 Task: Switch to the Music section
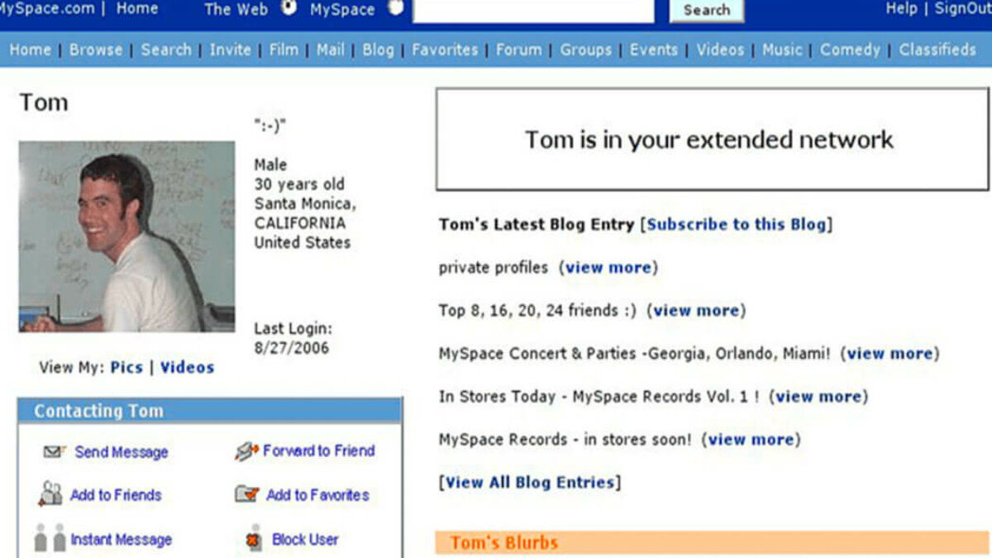point(782,50)
